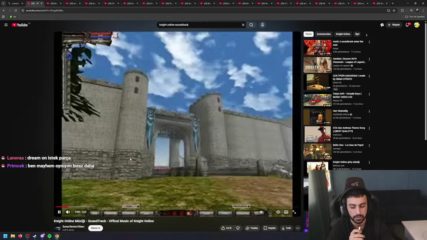Open Steam from the taskbar

(35, 236)
